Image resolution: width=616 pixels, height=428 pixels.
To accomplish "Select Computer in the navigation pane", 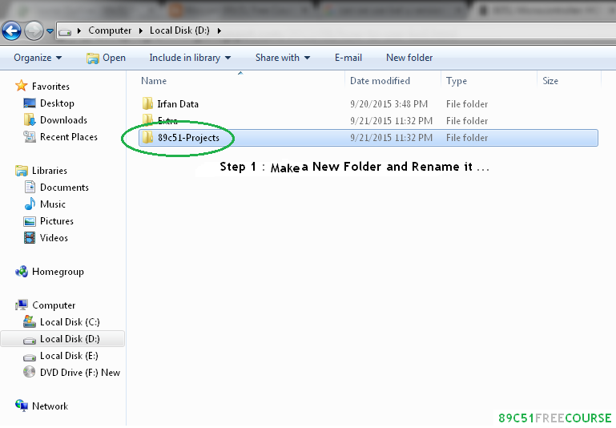I will [x=54, y=305].
